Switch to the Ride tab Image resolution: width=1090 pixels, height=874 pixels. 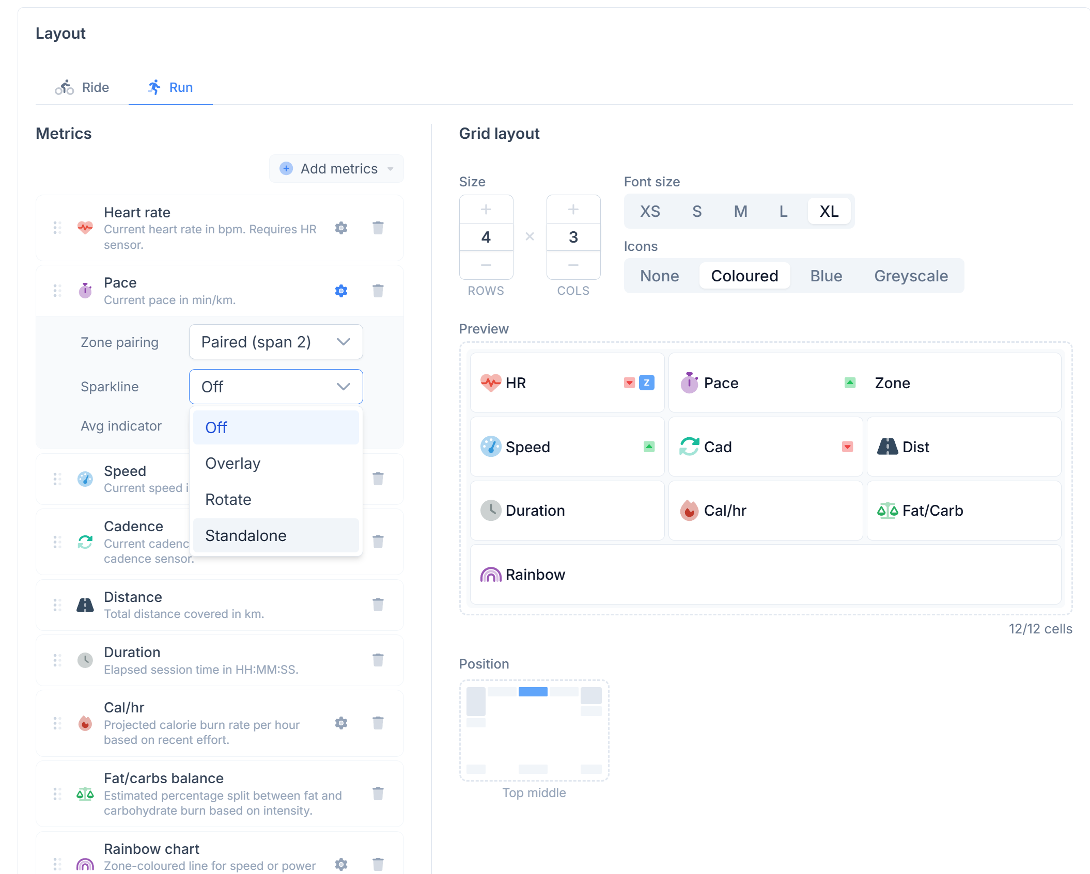coord(82,87)
